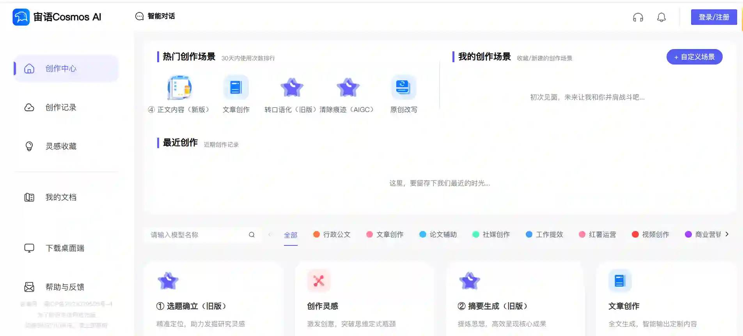Image resolution: width=743 pixels, height=336 pixels.
Task: Click star icon on 摘要生成 card
Action: click(470, 281)
